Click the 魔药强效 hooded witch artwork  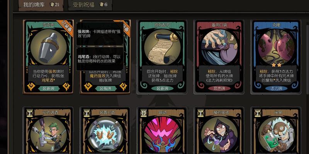tap(219, 135)
